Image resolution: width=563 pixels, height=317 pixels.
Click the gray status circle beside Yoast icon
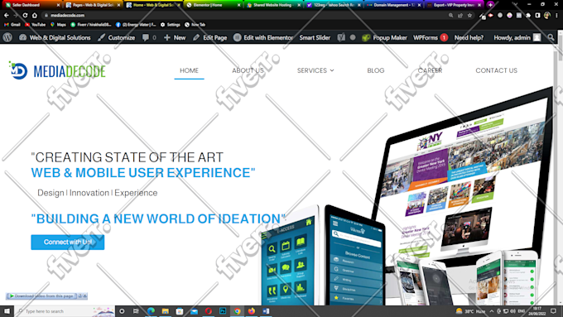point(353,37)
